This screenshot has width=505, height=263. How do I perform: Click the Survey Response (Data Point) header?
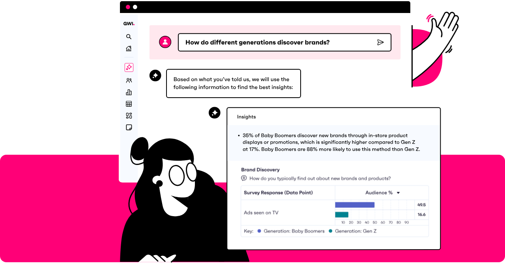pyautogui.click(x=278, y=193)
